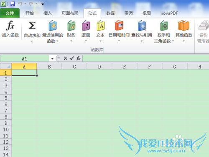209x157 pixels.
Task: Select column F header
Action: click(x=150, y=67)
